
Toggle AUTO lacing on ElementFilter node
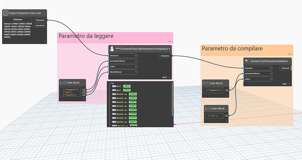point(165,77)
